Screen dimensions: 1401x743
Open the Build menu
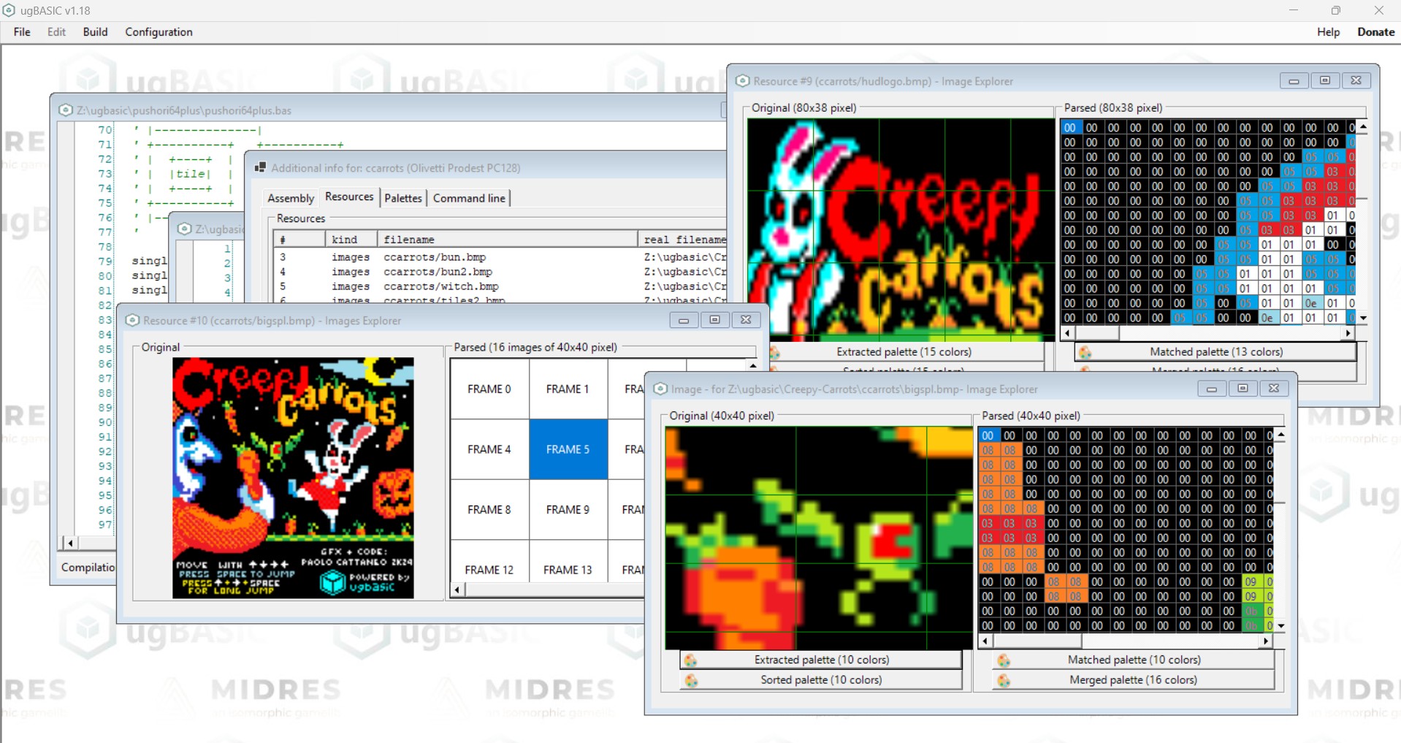(x=95, y=32)
